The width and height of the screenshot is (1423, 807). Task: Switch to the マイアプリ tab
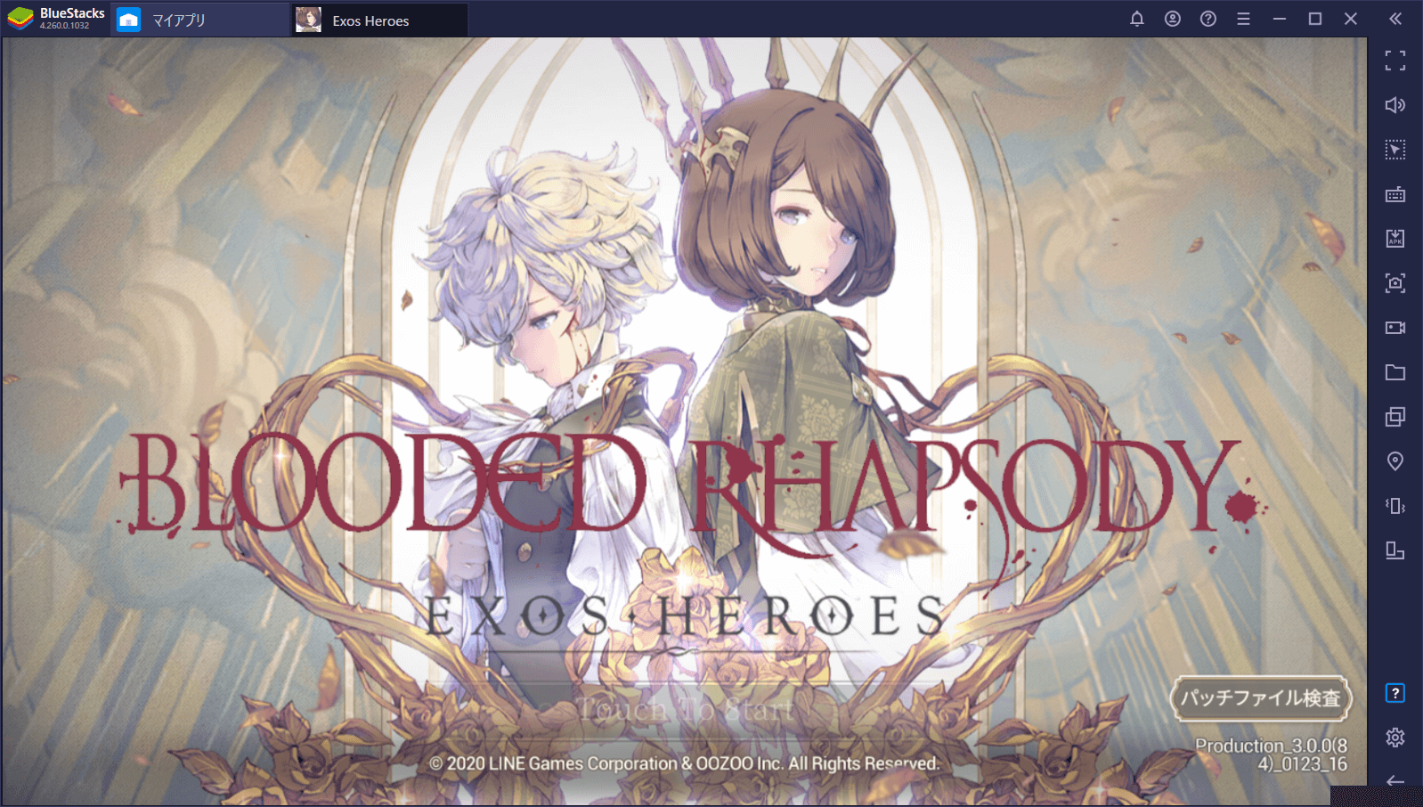(x=200, y=20)
